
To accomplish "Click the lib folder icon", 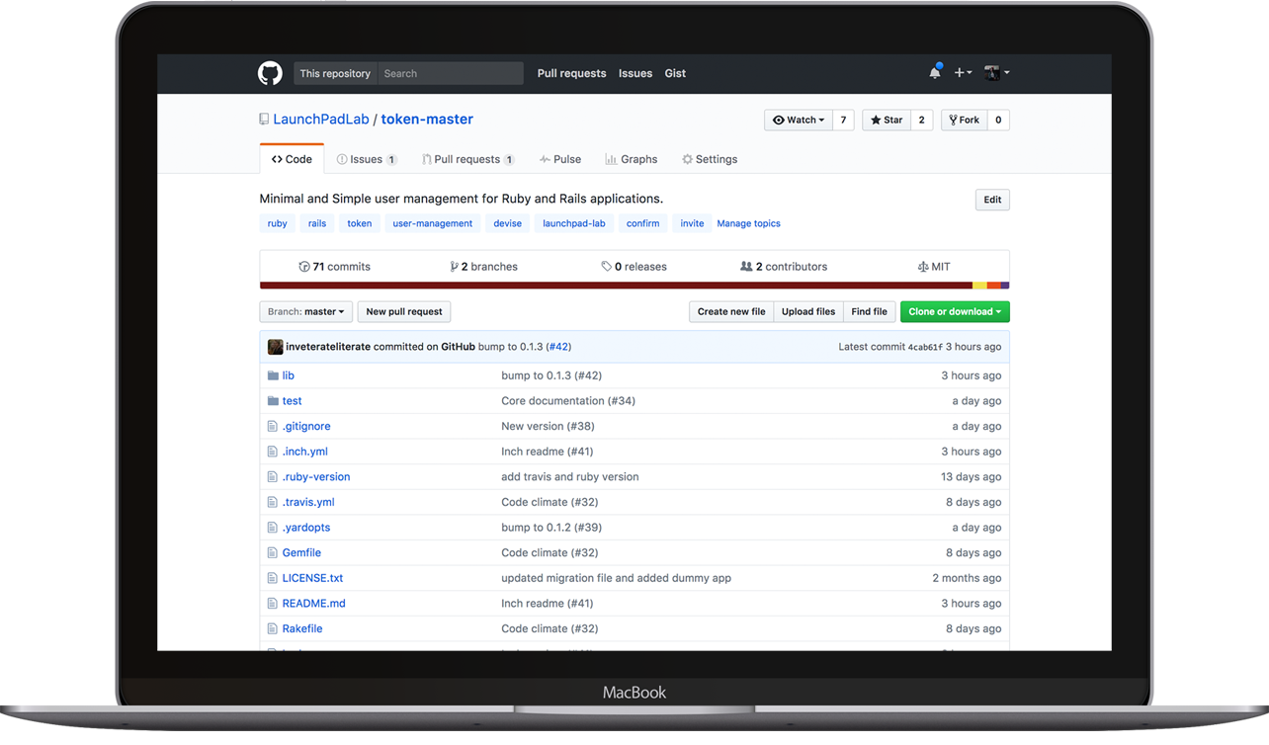I will coord(273,375).
